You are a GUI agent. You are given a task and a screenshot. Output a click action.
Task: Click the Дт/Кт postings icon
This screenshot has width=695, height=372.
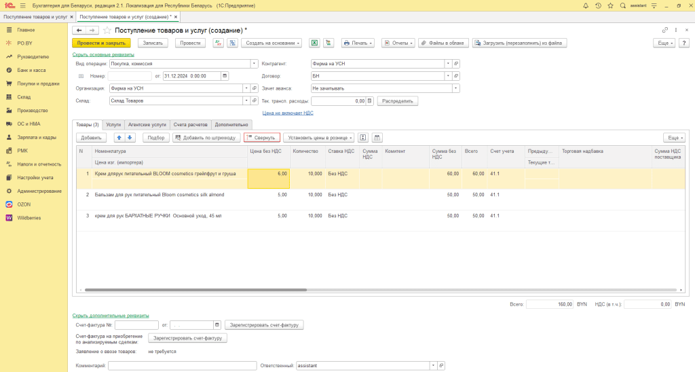pos(218,43)
